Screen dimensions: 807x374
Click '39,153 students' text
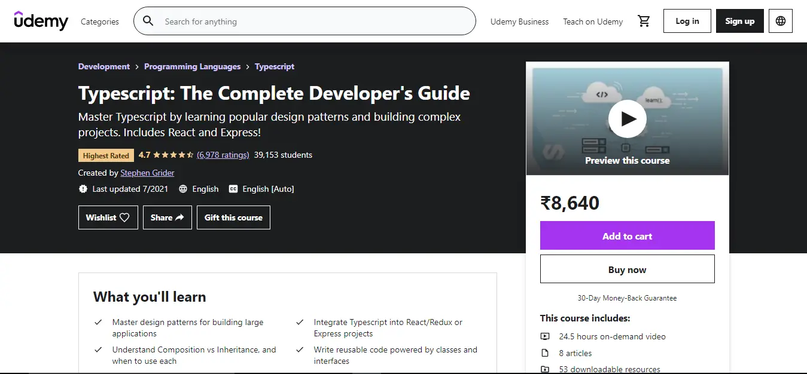tap(283, 155)
